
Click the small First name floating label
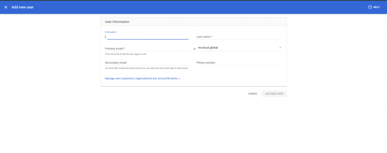[x=111, y=32]
